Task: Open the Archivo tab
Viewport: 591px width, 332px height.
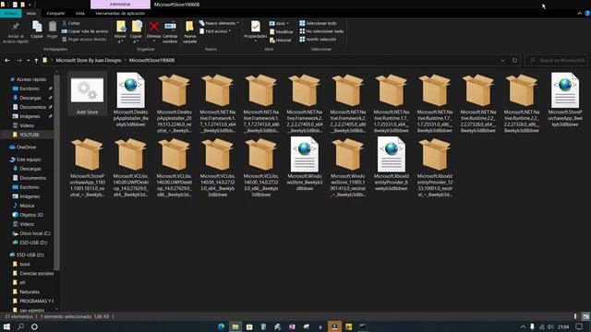Action: [x=10, y=13]
